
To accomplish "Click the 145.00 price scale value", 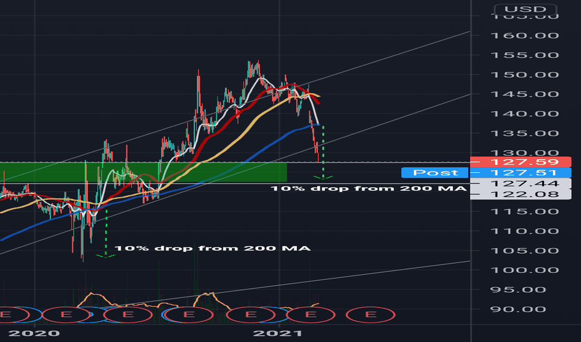I will [x=524, y=94].
